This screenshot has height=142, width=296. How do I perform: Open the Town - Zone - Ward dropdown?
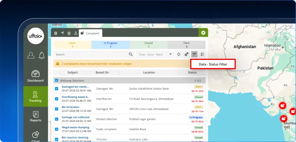point(155,54)
